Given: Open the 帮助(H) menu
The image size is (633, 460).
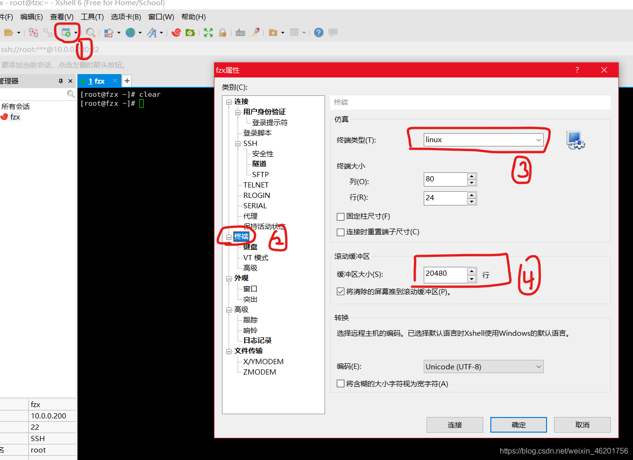Looking at the screenshot, I should coord(194,17).
